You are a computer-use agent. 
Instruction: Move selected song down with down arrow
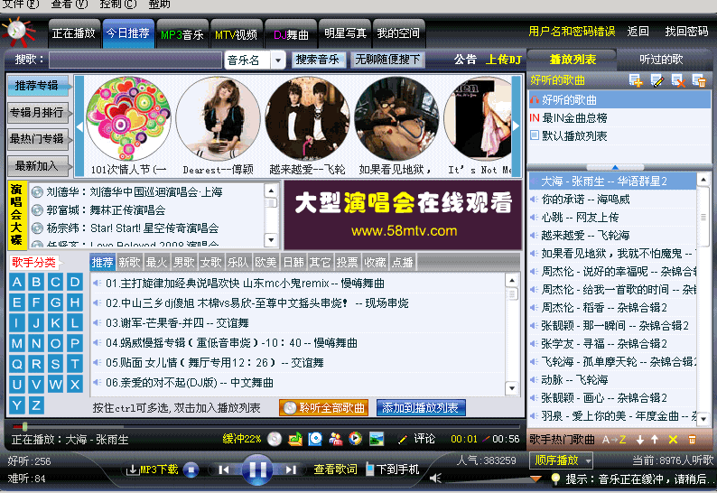(x=640, y=440)
